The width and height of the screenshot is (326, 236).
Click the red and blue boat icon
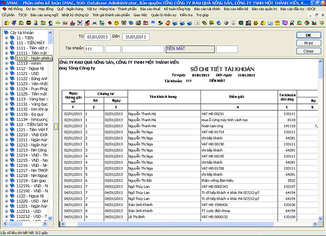(x=72, y=23)
